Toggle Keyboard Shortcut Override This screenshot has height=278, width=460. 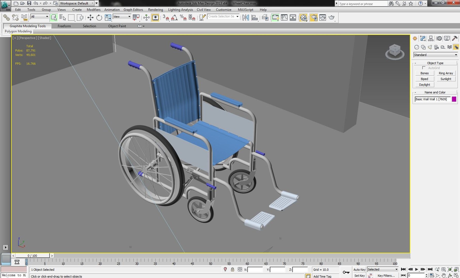click(155, 18)
